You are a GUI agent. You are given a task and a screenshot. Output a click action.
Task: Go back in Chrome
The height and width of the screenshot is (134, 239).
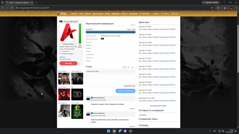point(3,8)
